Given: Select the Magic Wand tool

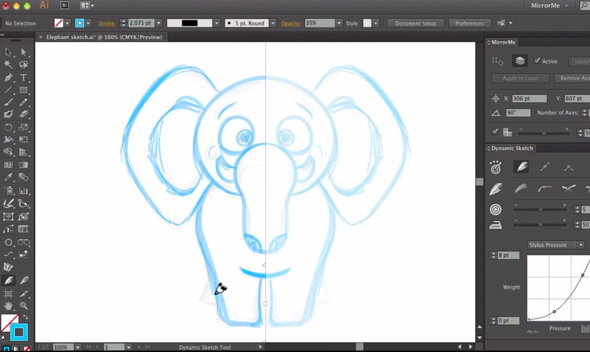Looking at the screenshot, I should 9,65.
